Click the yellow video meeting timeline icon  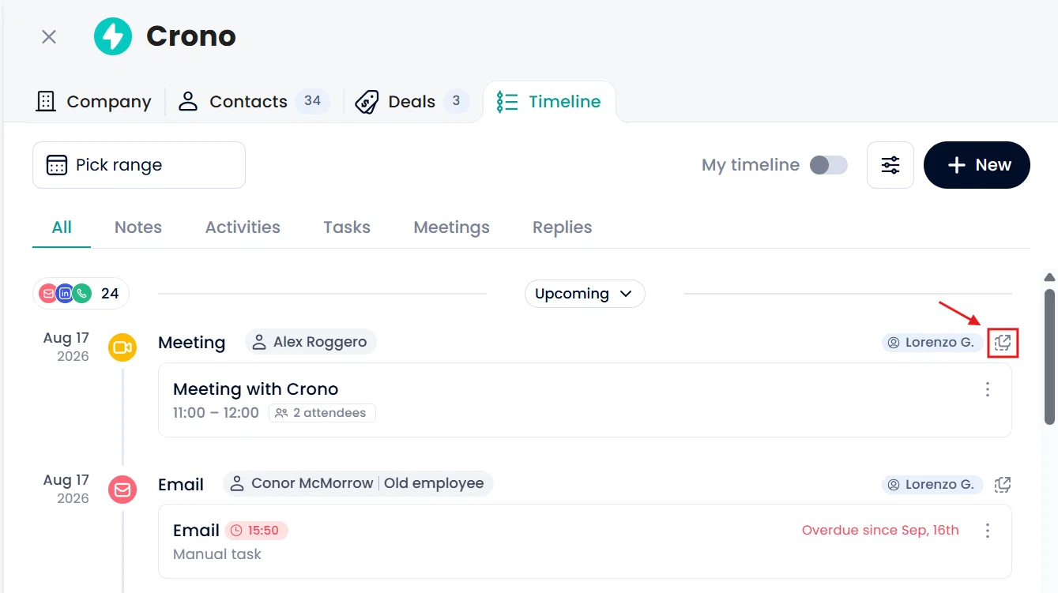click(x=122, y=347)
